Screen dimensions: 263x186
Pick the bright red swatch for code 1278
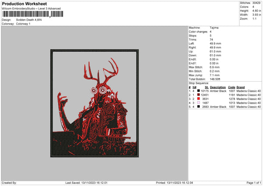point(199,99)
